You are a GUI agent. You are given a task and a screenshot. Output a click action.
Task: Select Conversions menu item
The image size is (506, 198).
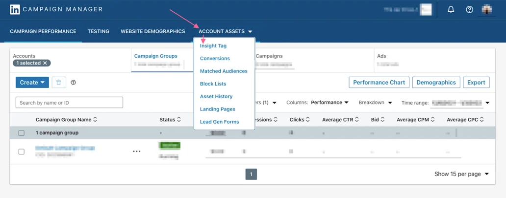[x=215, y=58]
